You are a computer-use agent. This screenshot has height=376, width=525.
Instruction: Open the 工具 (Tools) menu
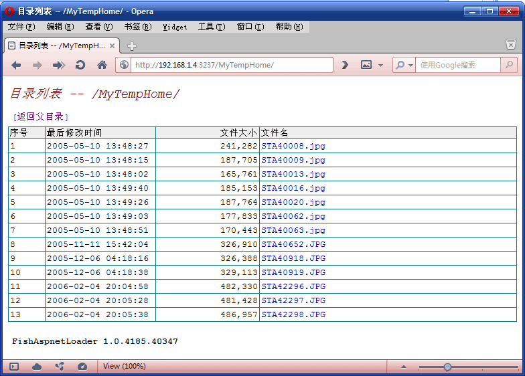(211, 27)
